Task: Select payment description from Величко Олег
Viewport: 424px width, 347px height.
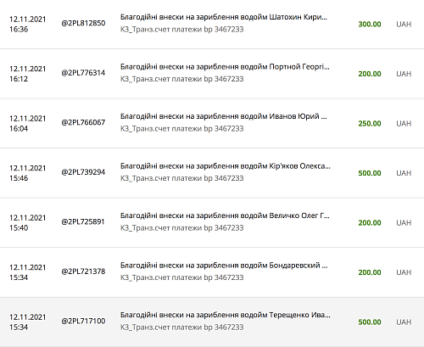Action: pos(225,215)
